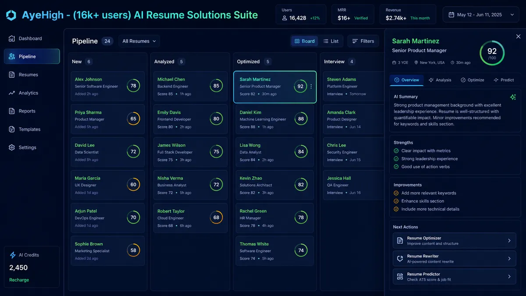Screen dimensions: 526x296
Task: Click the clock icon by 30m ago
Action: (452, 63)
